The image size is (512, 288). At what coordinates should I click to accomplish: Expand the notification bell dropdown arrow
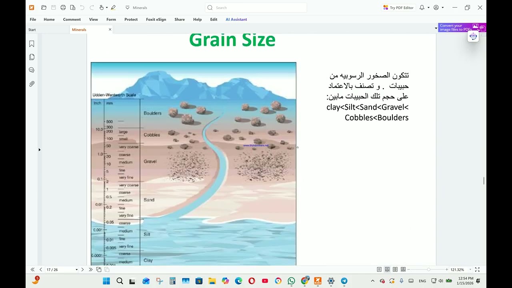(x=428, y=8)
